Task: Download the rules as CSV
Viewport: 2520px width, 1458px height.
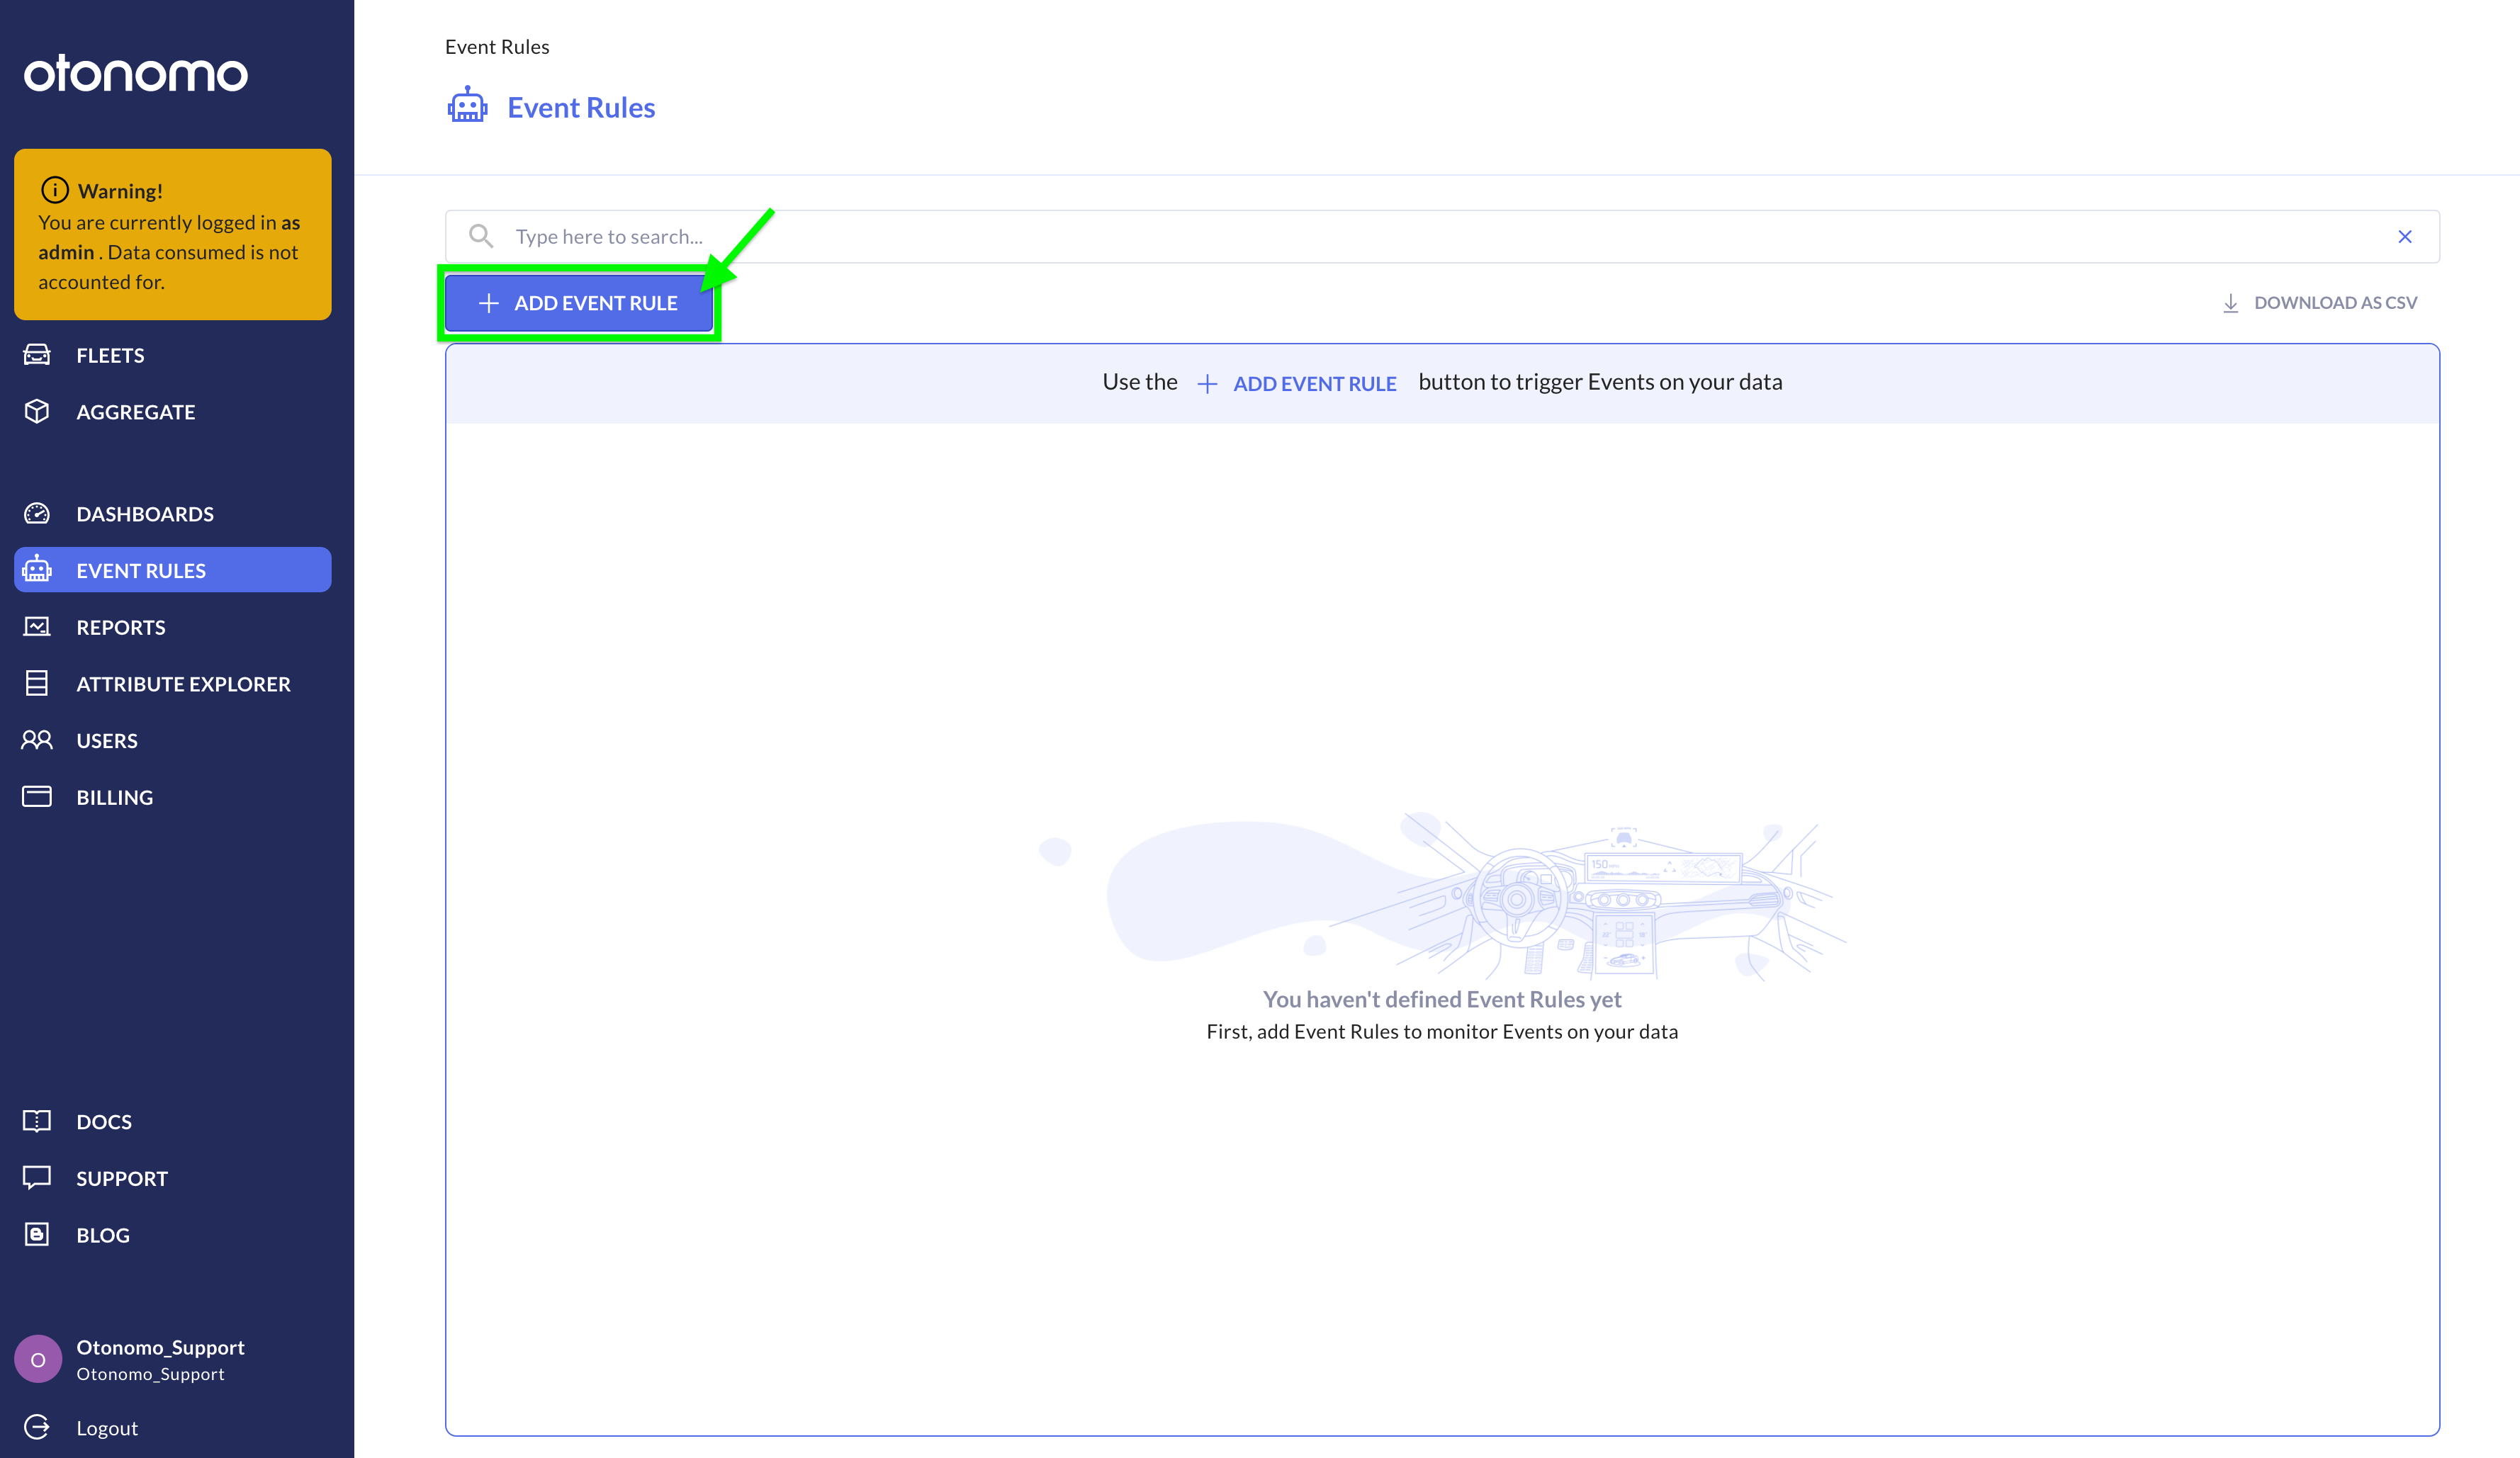Action: 2319,303
